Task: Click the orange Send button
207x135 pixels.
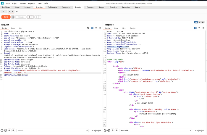Action: coord(6,17)
